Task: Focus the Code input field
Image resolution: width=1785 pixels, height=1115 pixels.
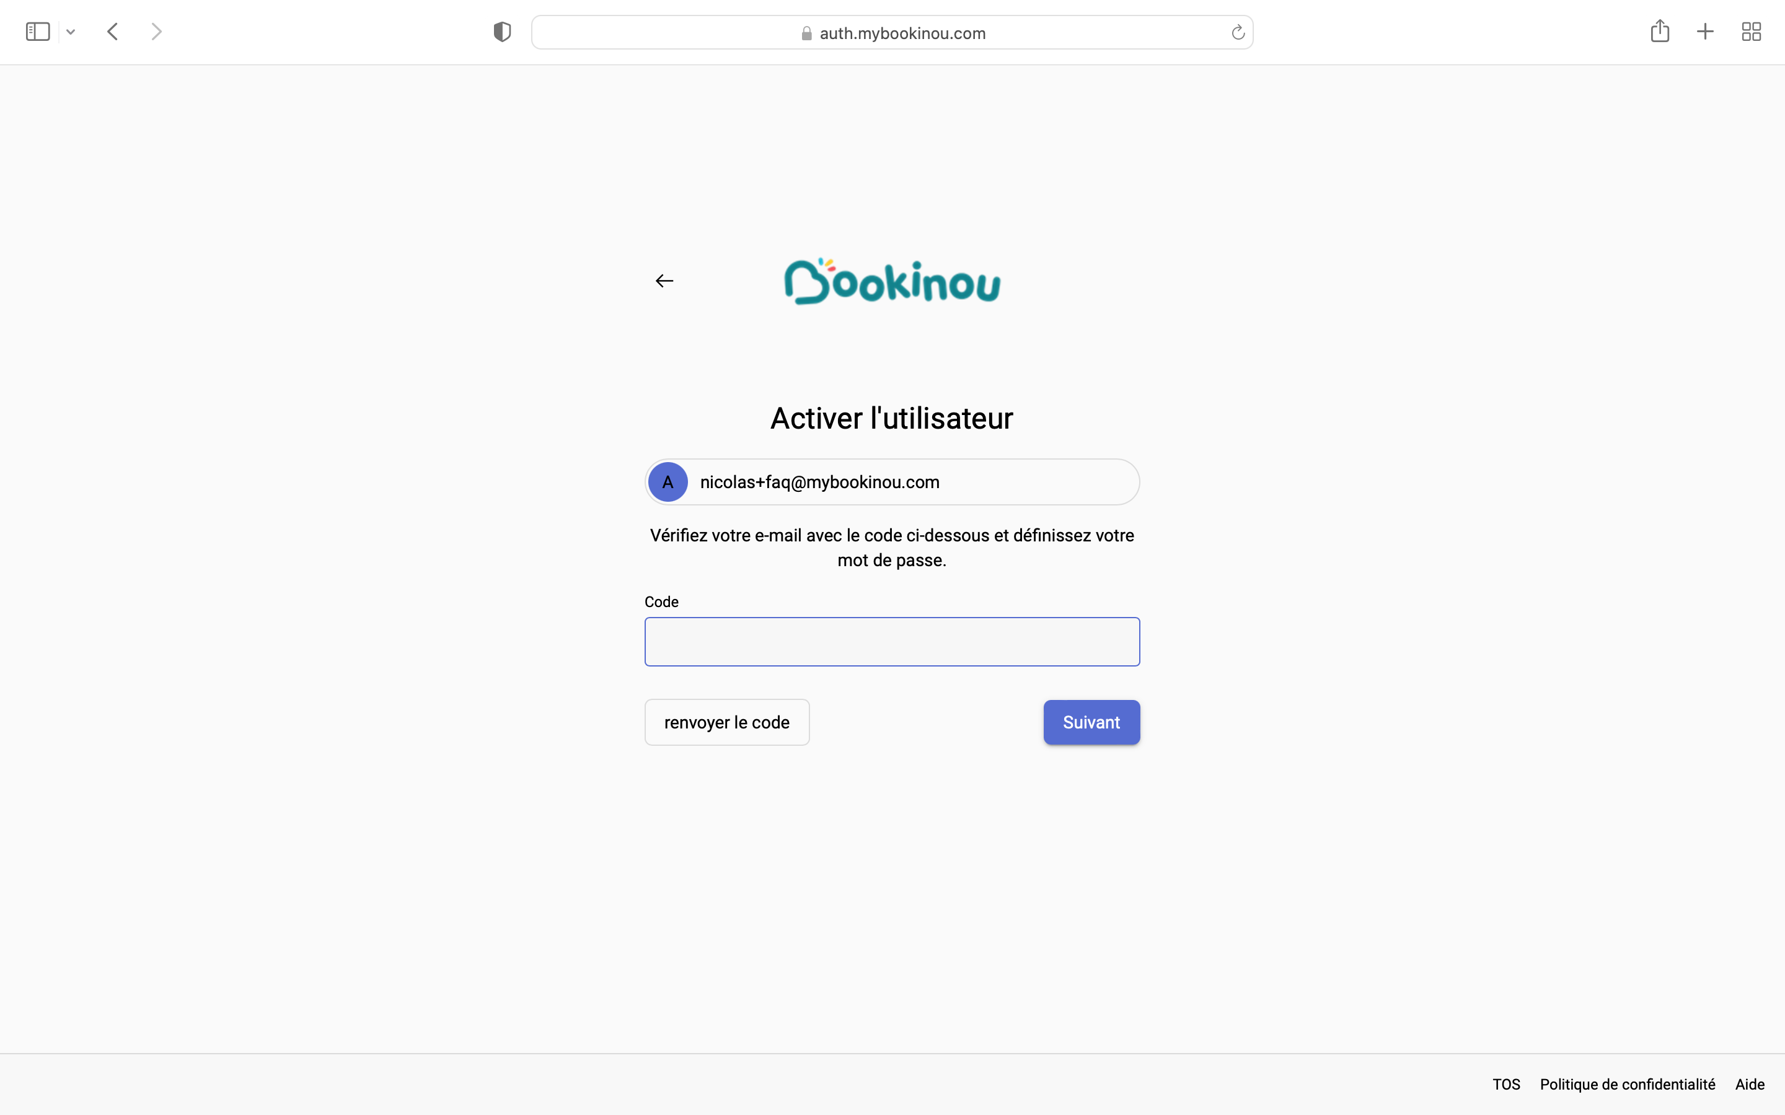Action: (892, 642)
